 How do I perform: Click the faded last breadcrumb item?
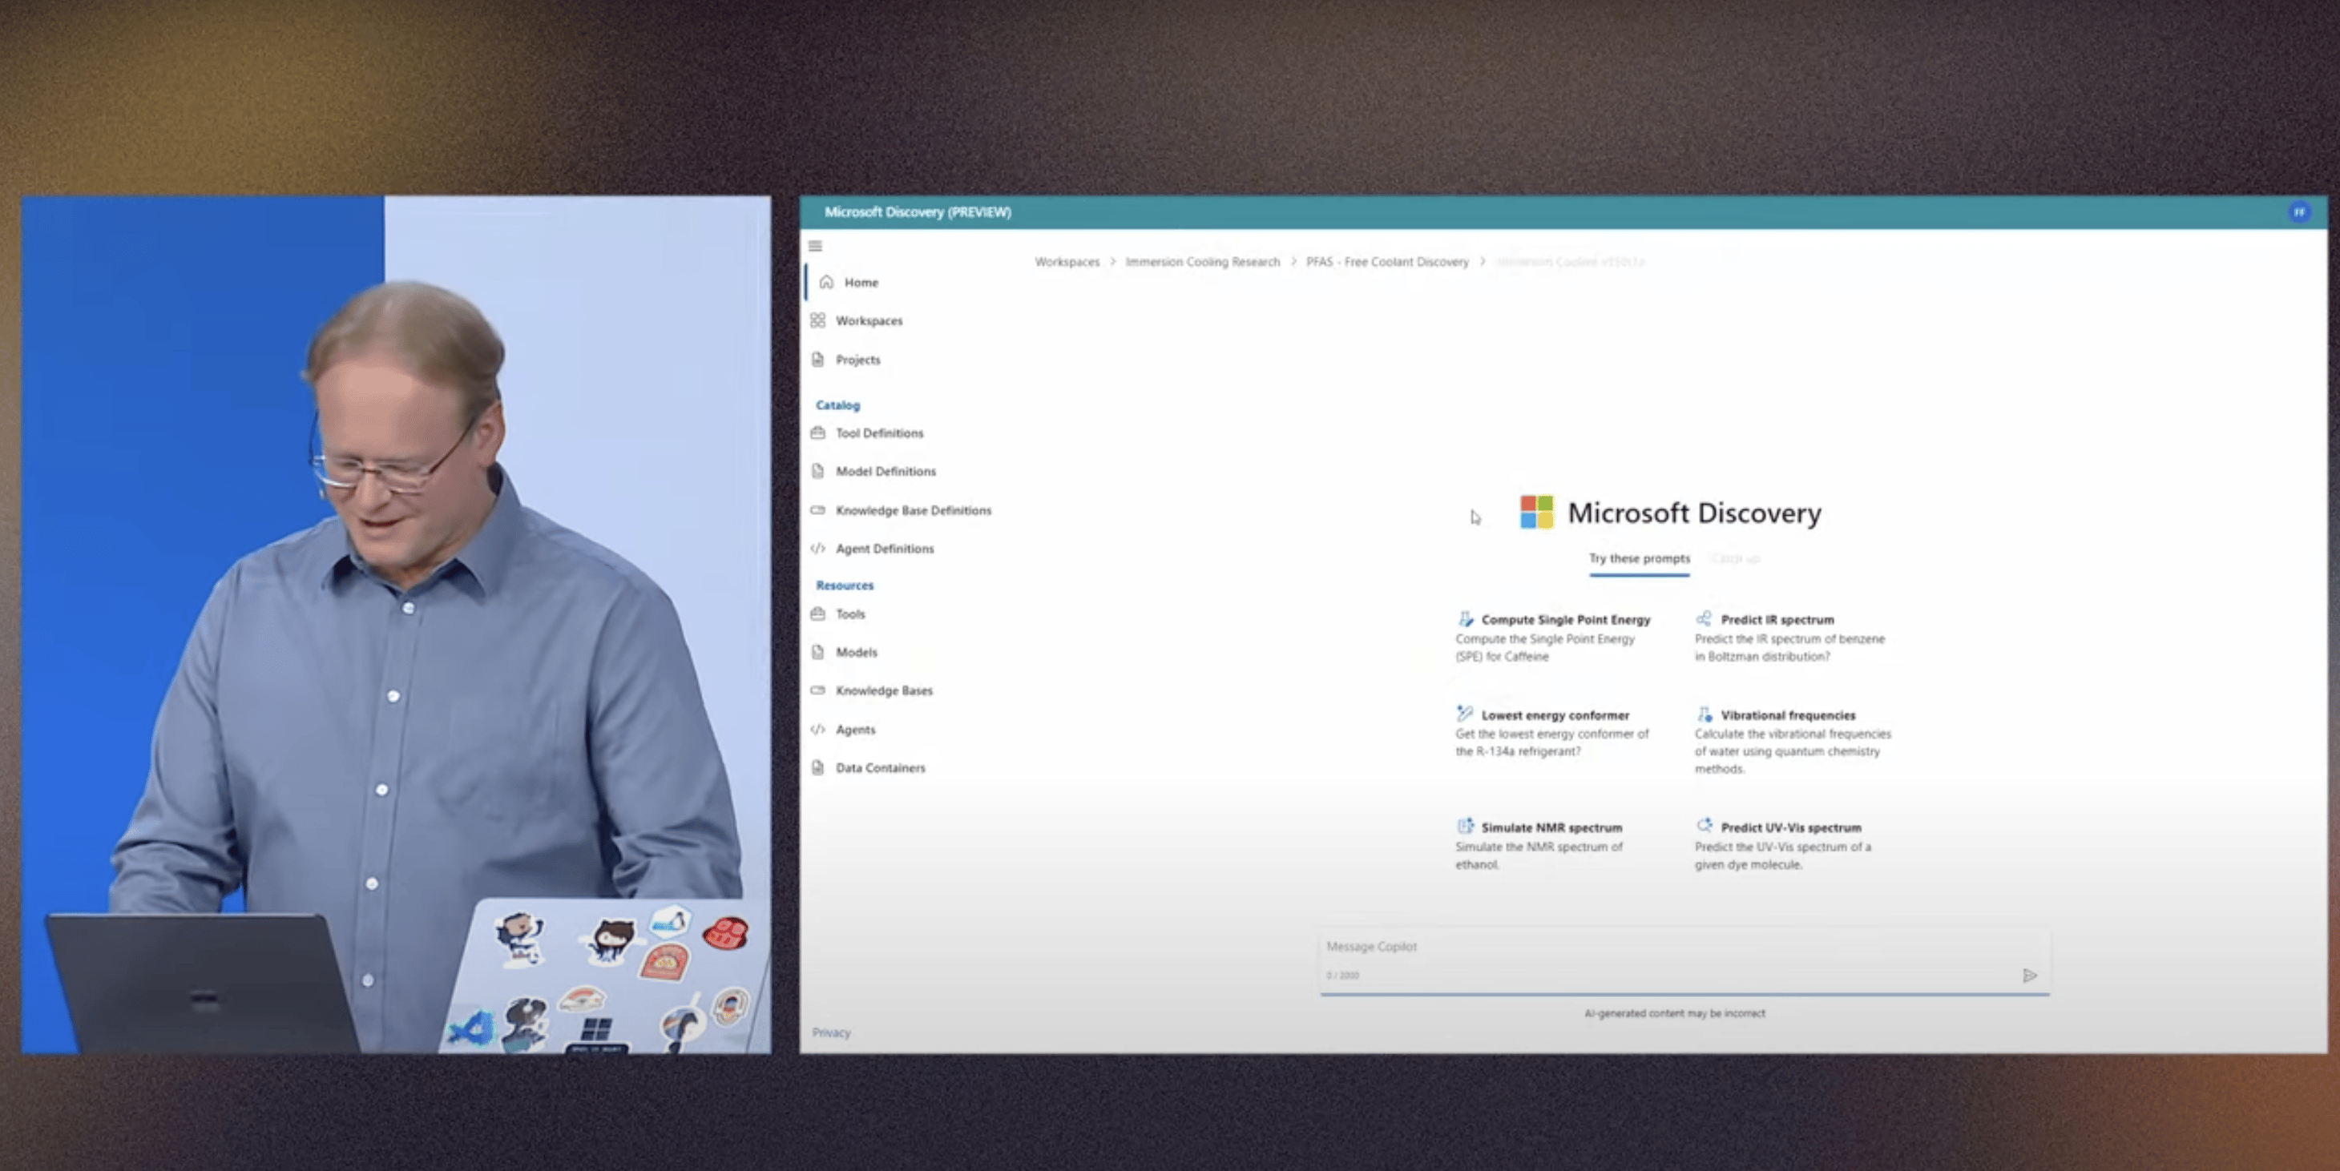click(1570, 261)
